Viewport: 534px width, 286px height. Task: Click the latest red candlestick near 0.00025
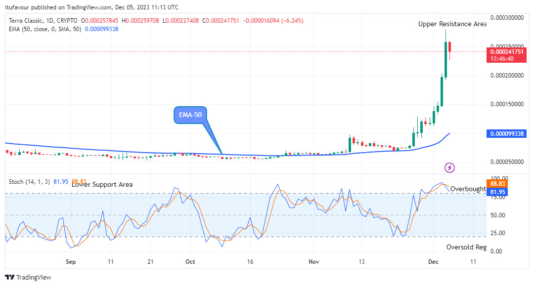[450, 47]
